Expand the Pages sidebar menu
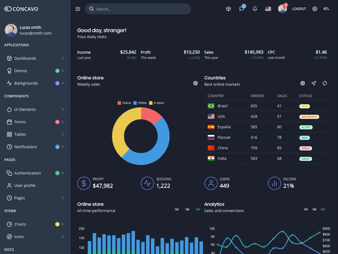 click(x=35, y=198)
